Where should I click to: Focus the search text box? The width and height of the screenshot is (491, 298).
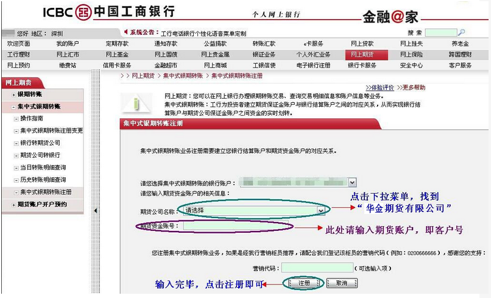pos(441,32)
